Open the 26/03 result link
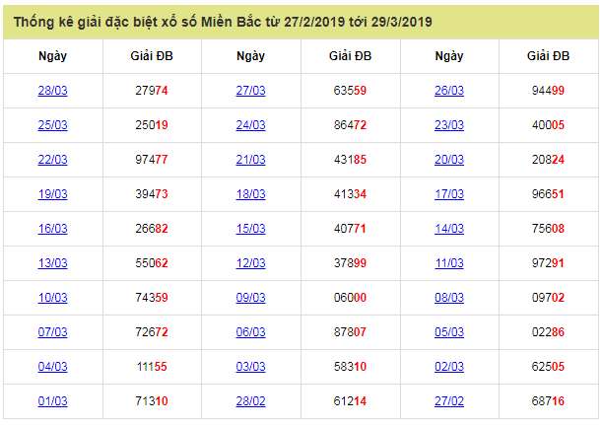603x425 pixels. click(x=448, y=91)
